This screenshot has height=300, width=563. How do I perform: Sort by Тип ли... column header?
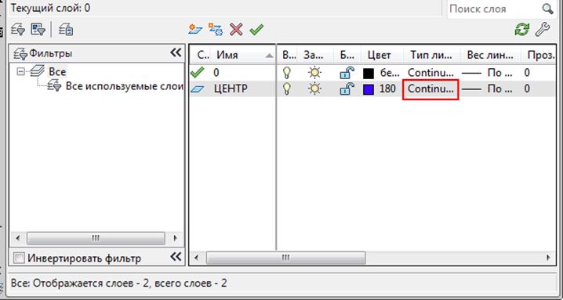(x=432, y=56)
